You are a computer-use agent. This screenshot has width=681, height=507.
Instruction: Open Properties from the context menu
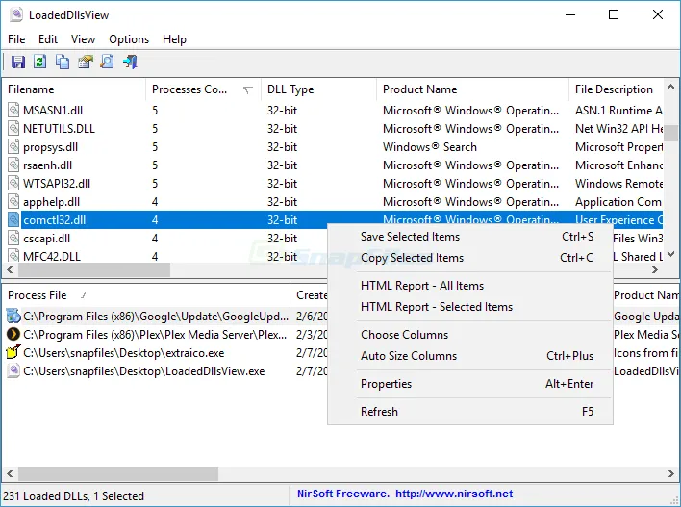point(470,384)
